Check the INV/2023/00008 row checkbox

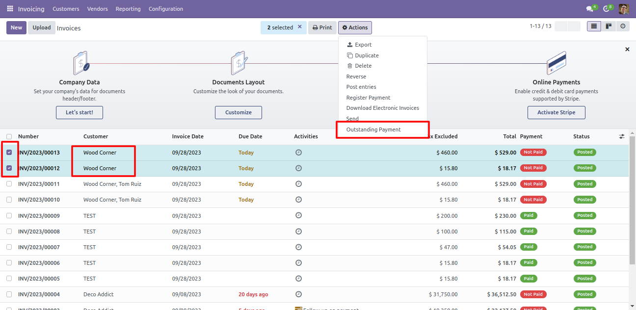[x=9, y=231]
